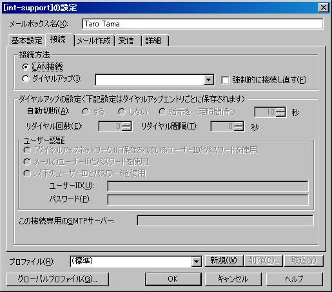Click the SMTPサーバー input field
This screenshot has width=332, height=292.
[225, 220]
